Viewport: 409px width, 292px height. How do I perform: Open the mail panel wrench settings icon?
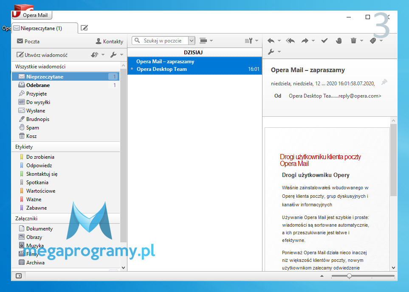113,55
